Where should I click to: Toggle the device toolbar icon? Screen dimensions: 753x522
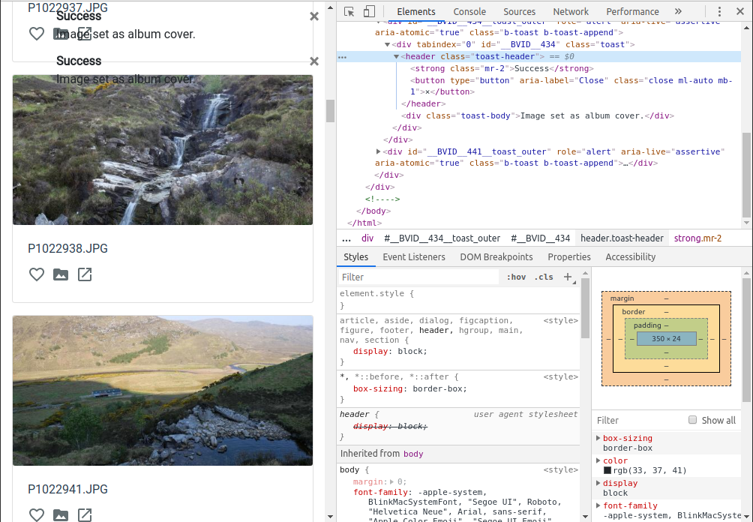point(369,11)
